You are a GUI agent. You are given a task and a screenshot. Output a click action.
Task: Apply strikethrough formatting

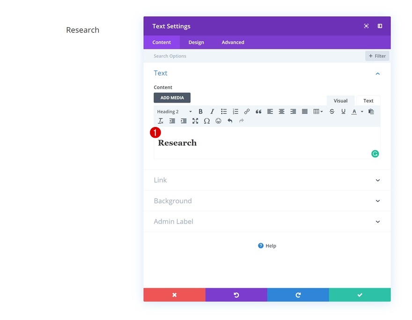pyautogui.click(x=332, y=112)
